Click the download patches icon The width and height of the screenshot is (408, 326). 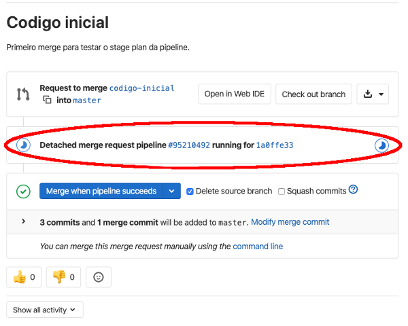tap(368, 94)
